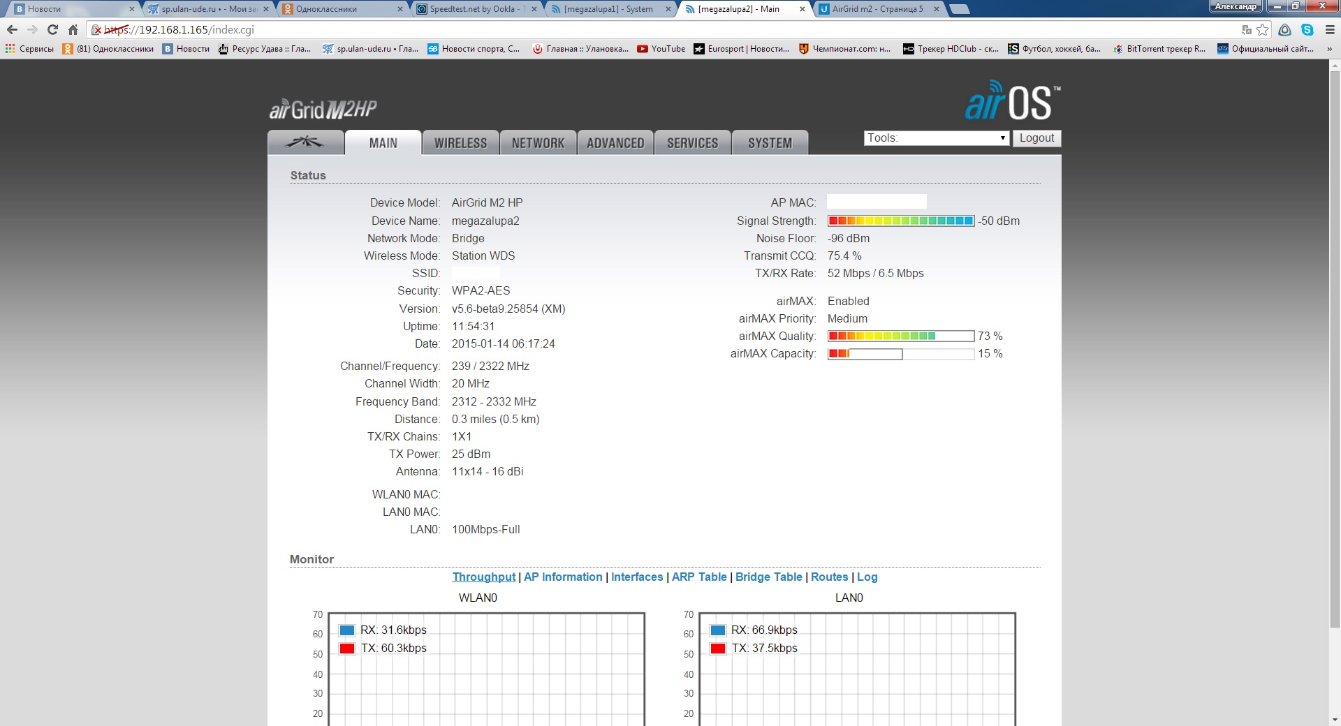Viewport: 1341px width, 726px height.
Task: Click the Logout button
Action: tap(1037, 138)
